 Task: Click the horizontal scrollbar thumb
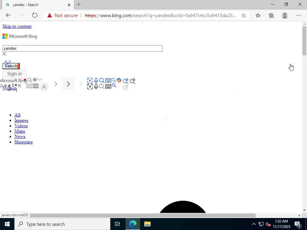[x=142, y=215]
